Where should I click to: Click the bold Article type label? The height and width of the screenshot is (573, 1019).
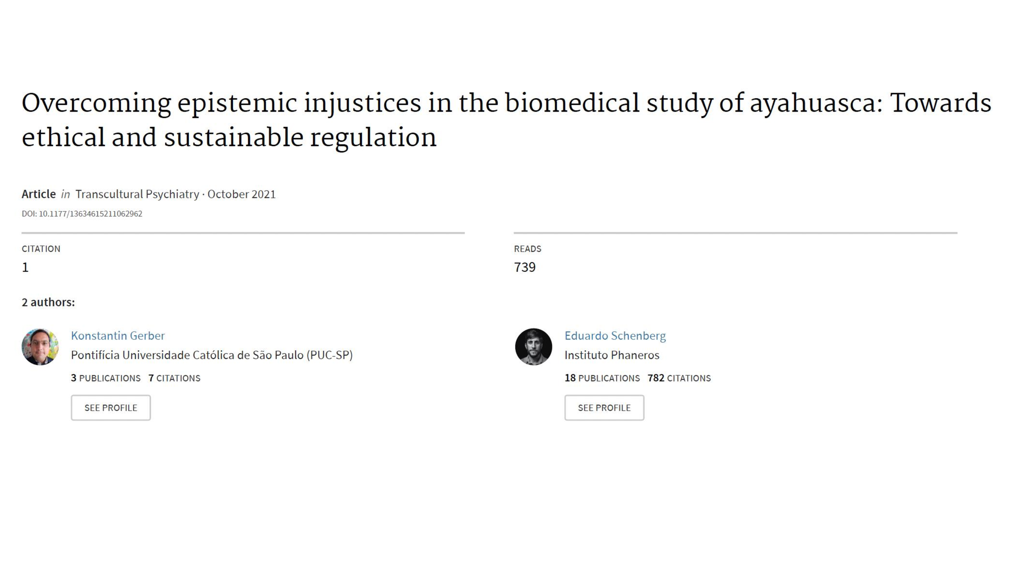[x=39, y=194]
